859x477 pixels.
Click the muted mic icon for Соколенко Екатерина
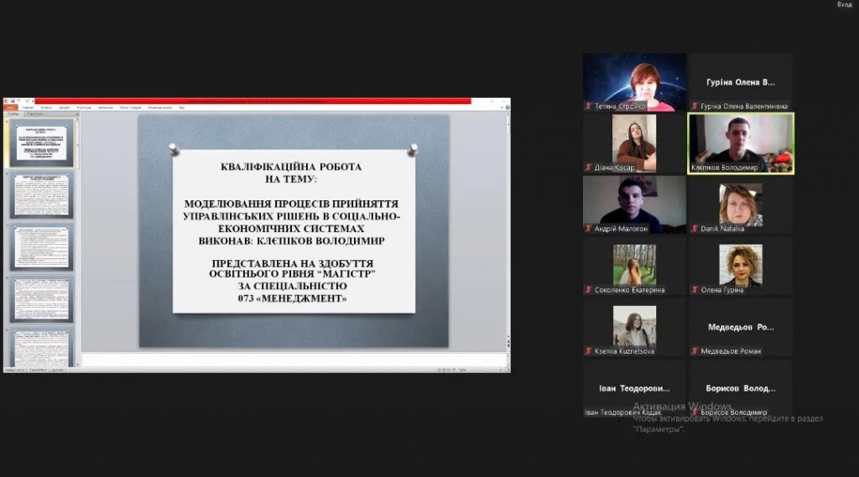coord(589,290)
